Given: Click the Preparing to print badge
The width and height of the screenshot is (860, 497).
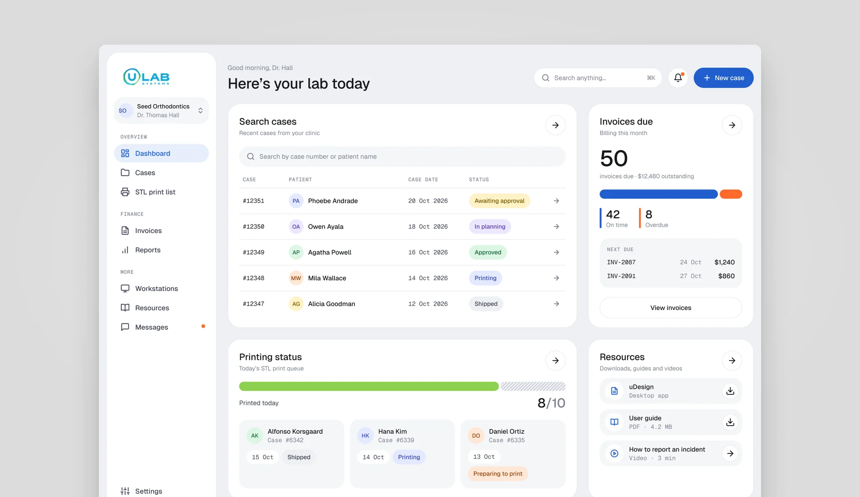Looking at the screenshot, I should [x=498, y=474].
